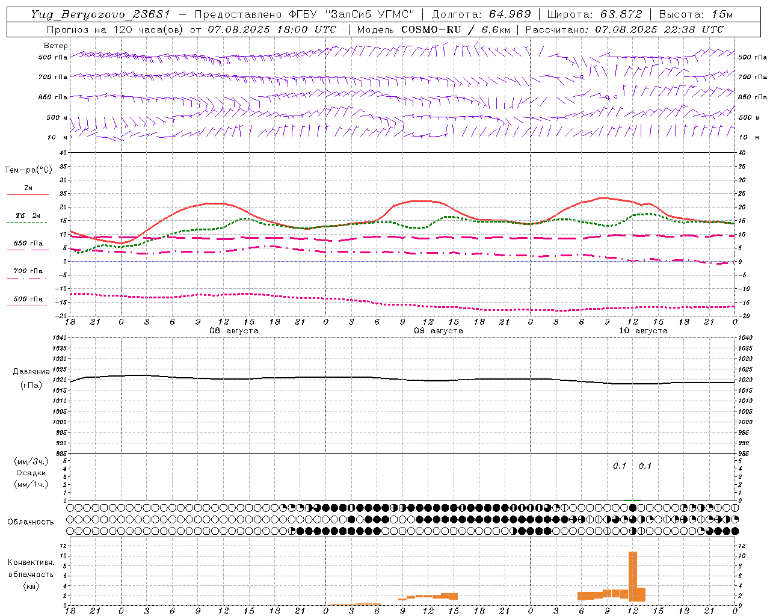Click the 10 м wind level label on left axis
Screen dimensions: 770x616
tap(58, 137)
